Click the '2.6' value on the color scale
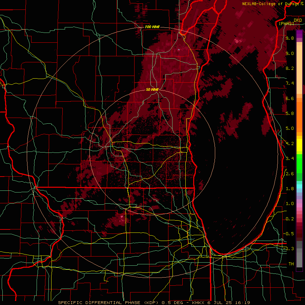 coord(290,174)
